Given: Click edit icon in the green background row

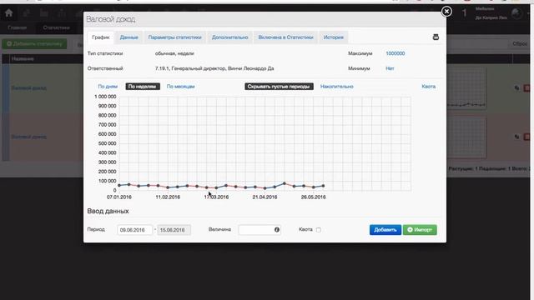Looking at the screenshot, I should coord(516,87).
